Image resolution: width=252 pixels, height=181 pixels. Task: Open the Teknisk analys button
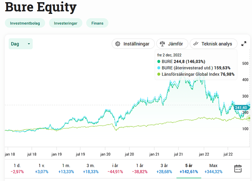click(214, 44)
